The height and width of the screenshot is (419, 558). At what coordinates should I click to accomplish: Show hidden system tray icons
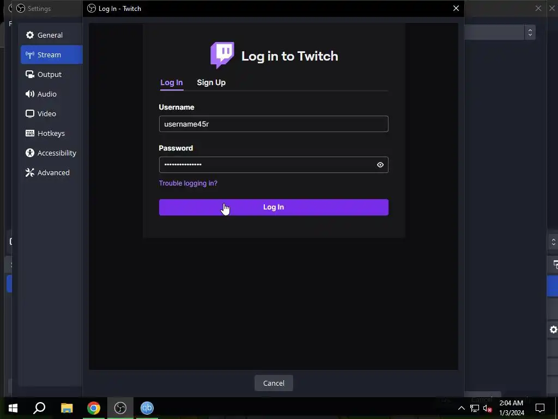(461, 408)
